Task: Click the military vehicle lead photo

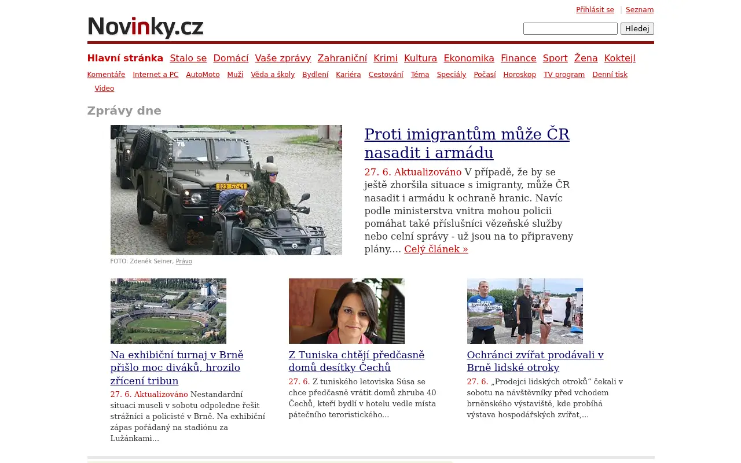Action: click(226, 190)
